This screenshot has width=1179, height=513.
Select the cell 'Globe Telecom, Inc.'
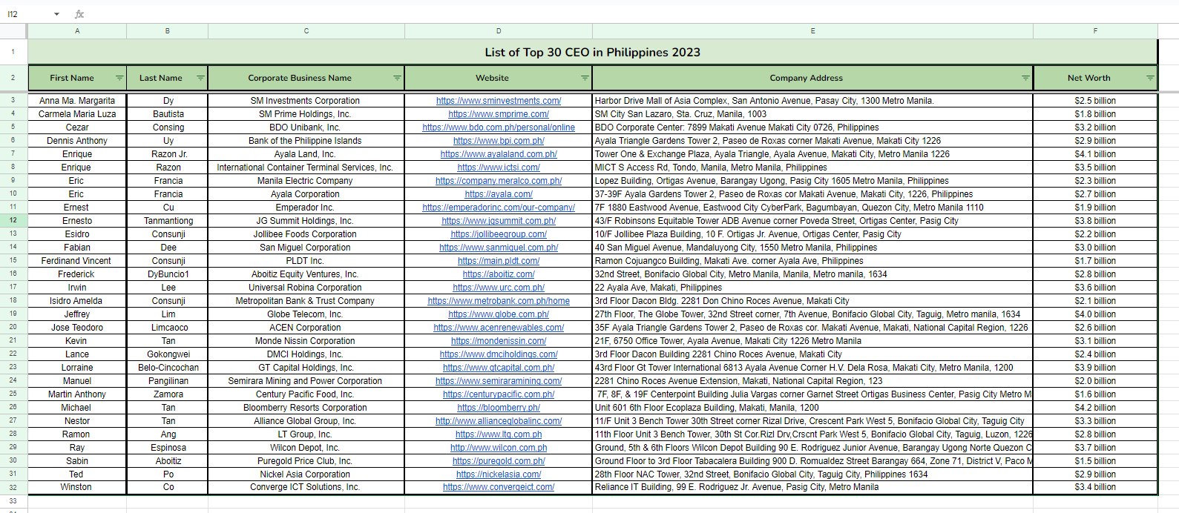pos(305,314)
